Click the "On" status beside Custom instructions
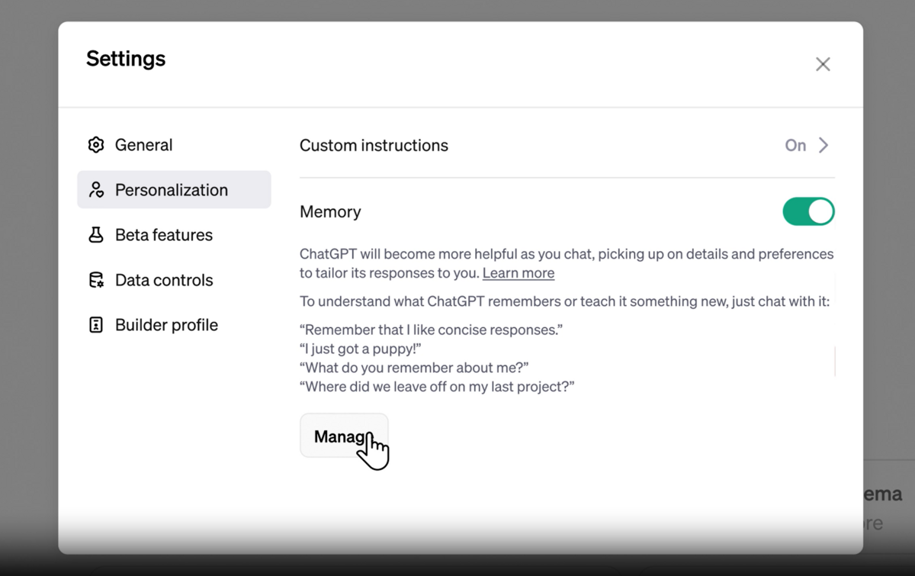 point(795,145)
